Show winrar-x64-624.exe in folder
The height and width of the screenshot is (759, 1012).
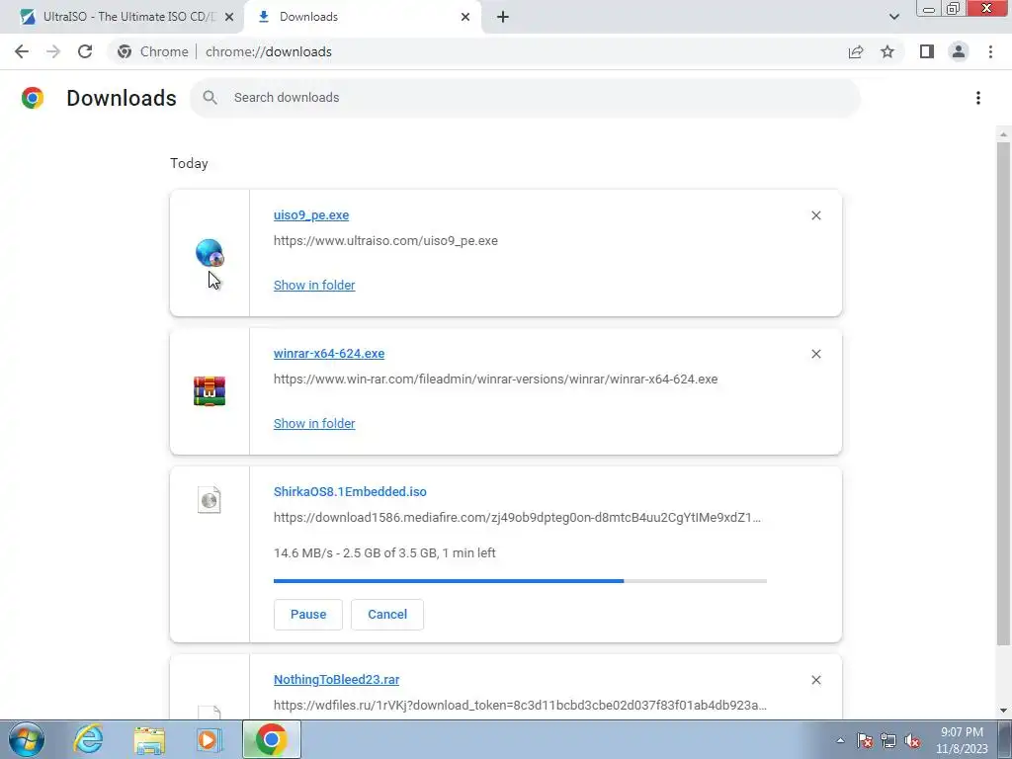[314, 423]
